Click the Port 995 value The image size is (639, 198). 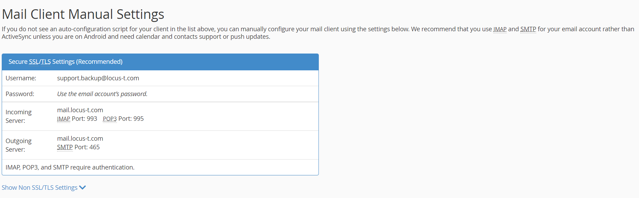[x=131, y=119]
